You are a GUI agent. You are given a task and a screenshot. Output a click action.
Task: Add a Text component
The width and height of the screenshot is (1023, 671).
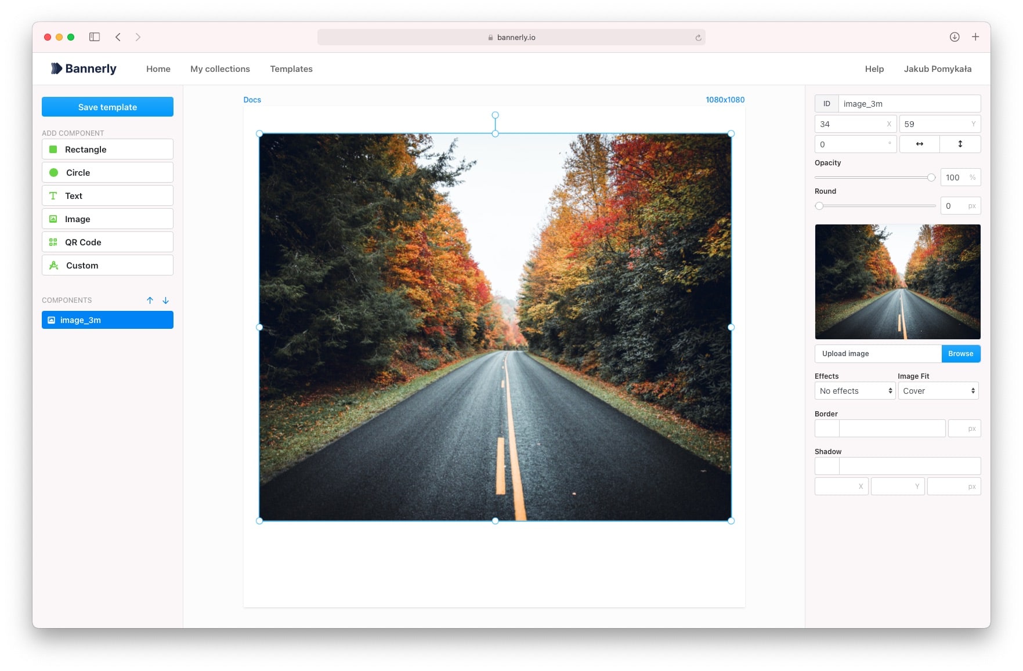click(107, 195)
